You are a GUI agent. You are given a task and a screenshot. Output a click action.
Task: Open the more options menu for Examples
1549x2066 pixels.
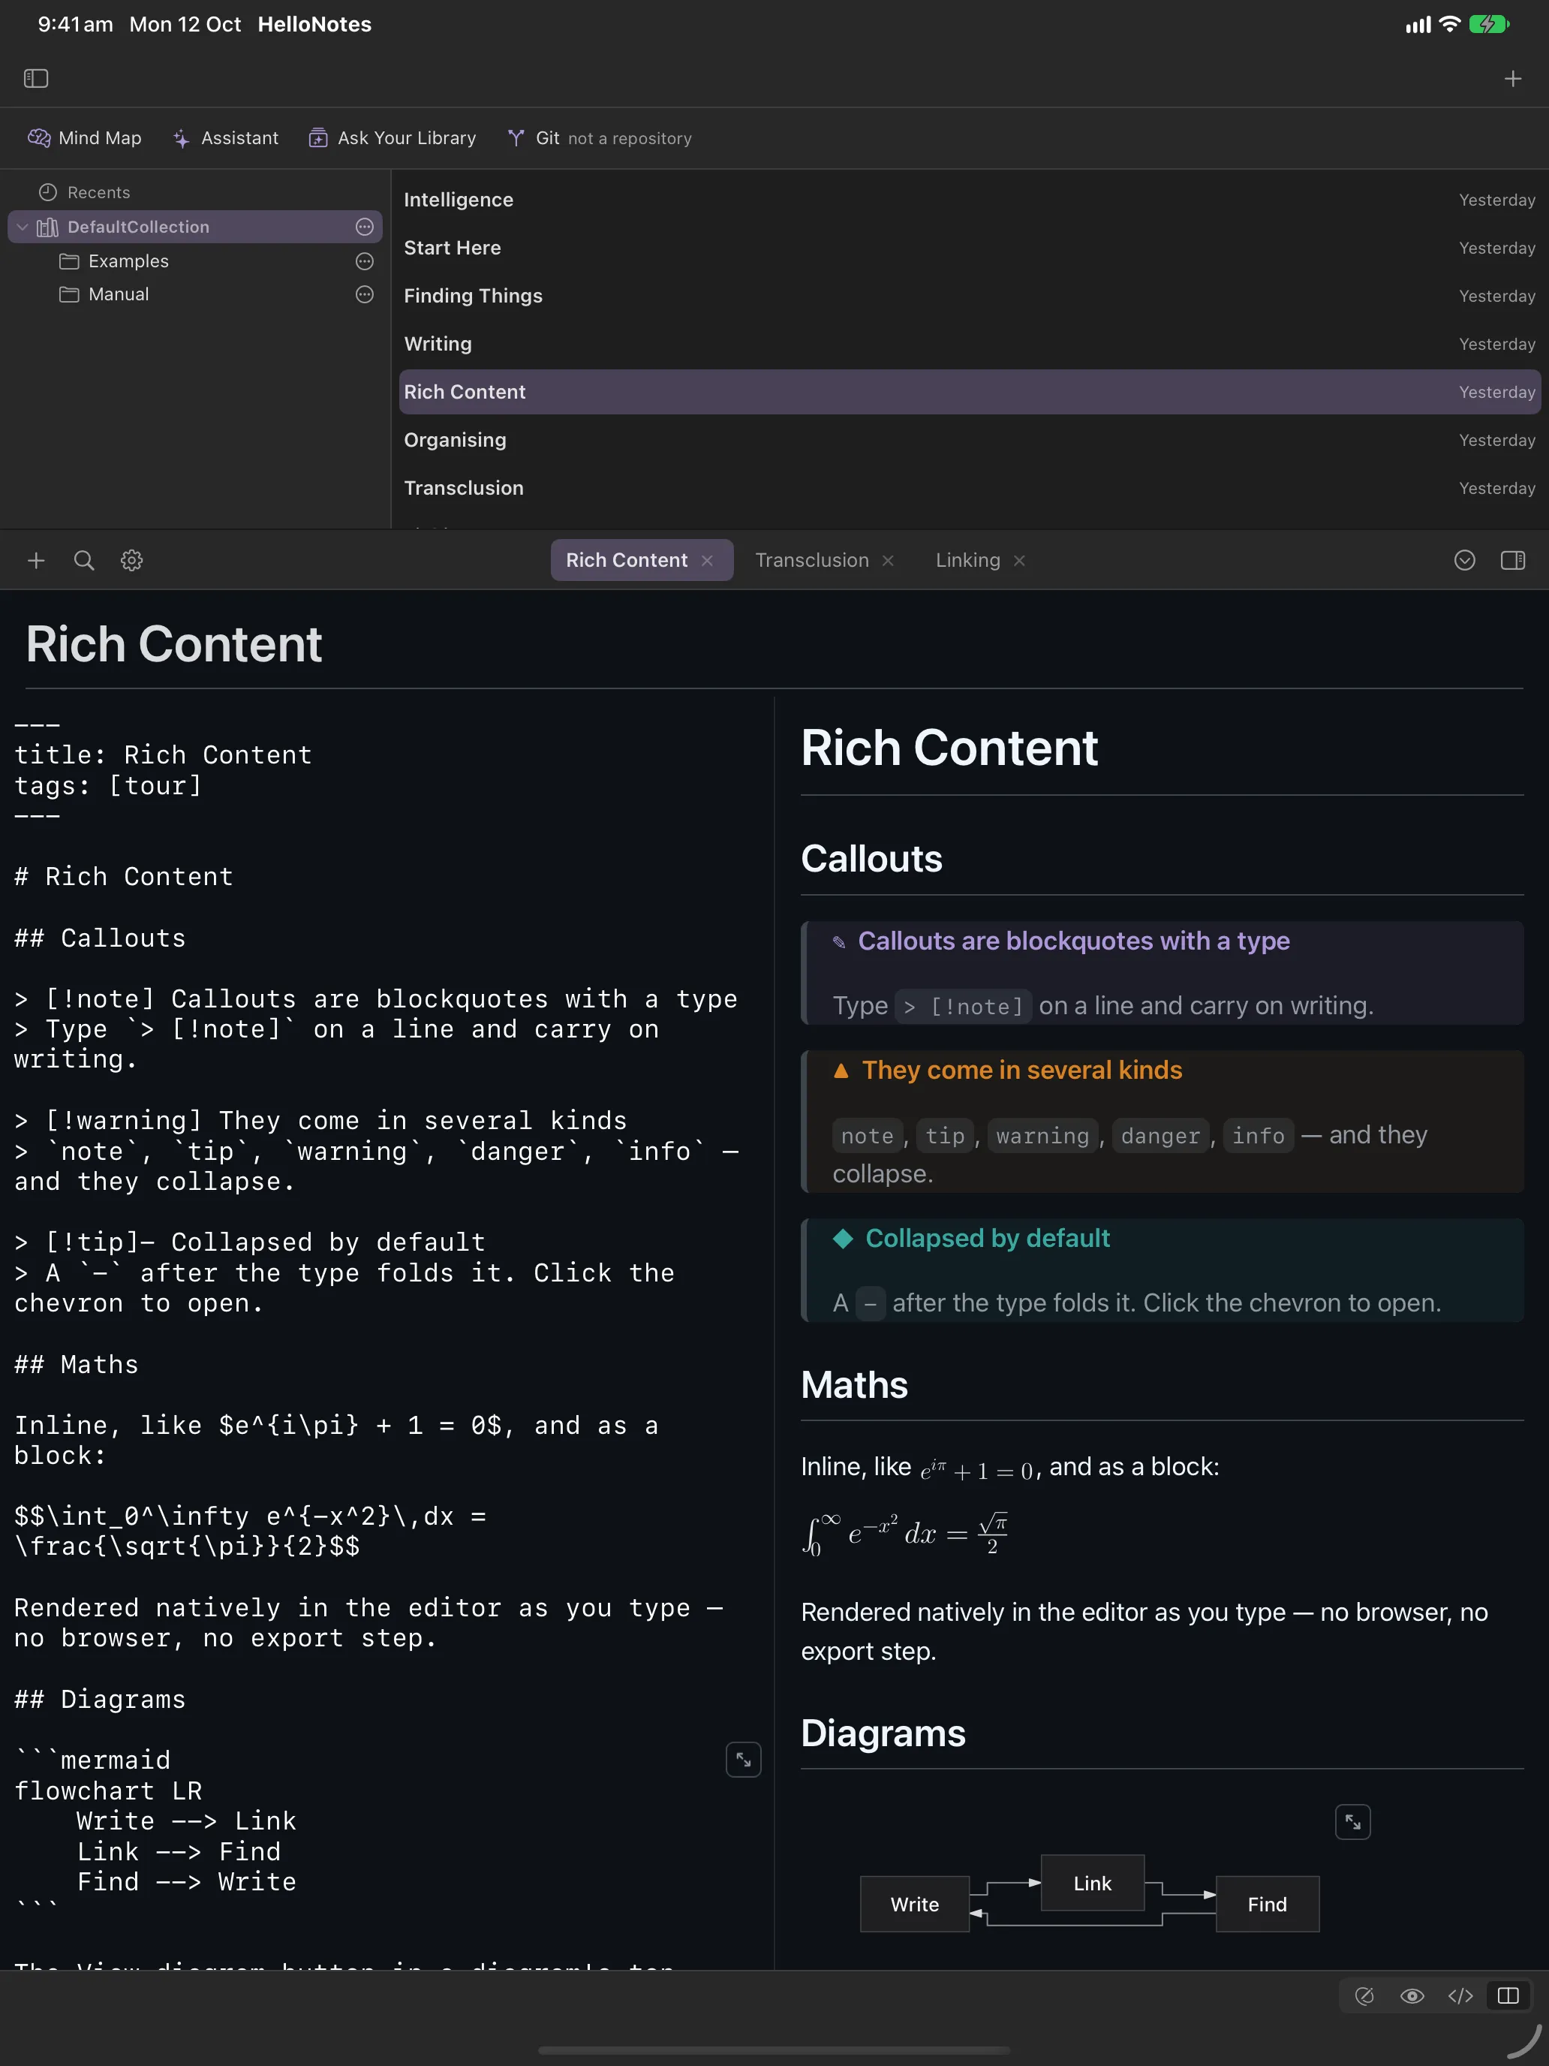point(364,261)
